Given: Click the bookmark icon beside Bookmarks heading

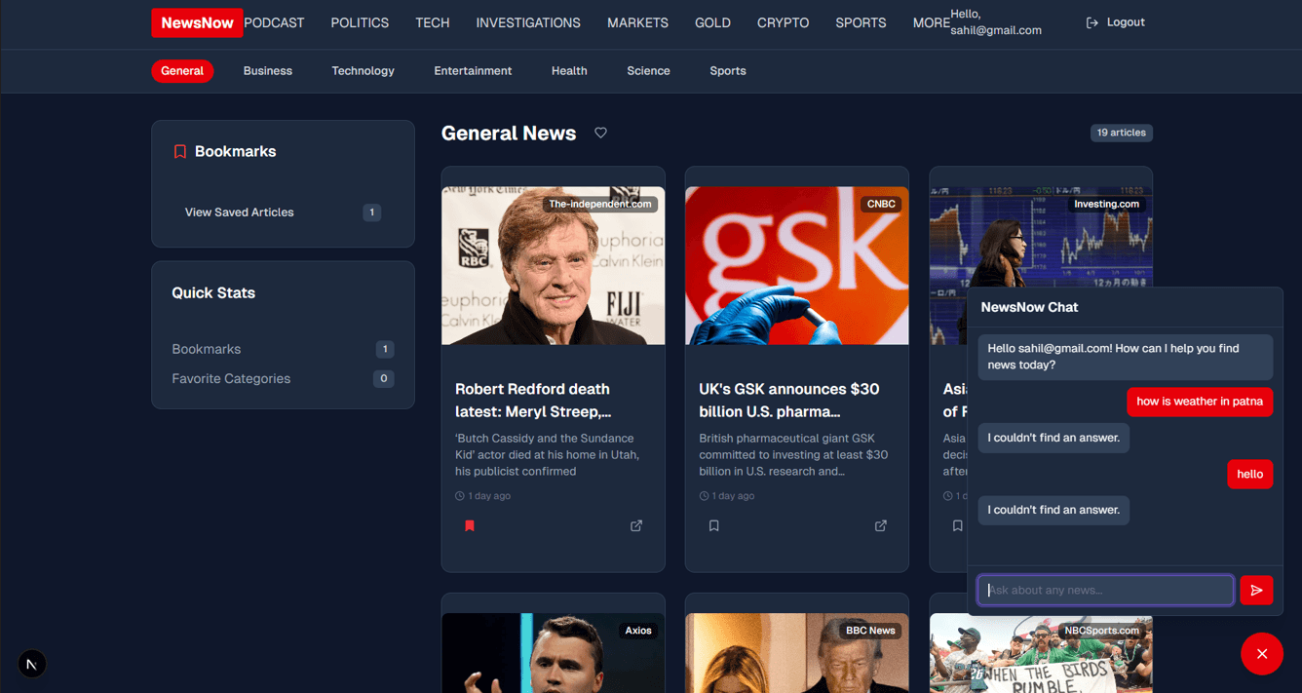Looking at the screenshot, I should [179, 151].
